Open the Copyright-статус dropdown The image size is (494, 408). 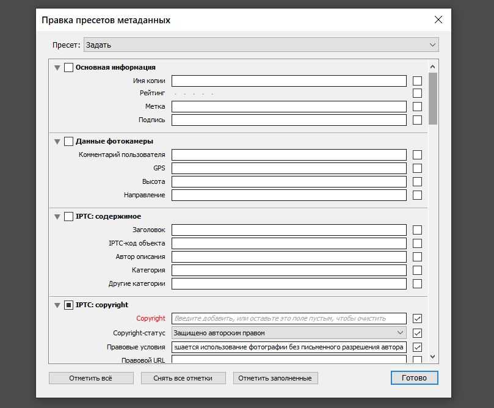289,333
